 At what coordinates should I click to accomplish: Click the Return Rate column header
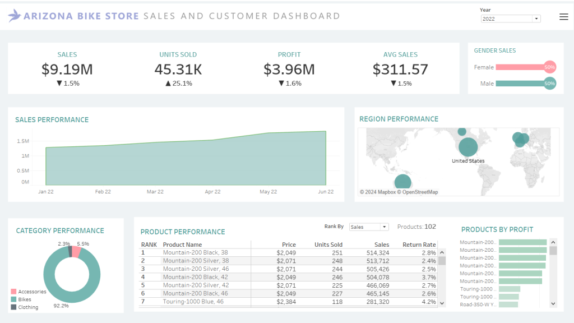click(419, 244)
